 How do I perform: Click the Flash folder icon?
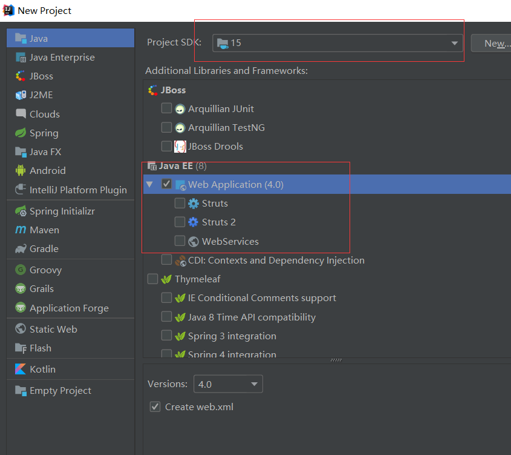[21, 348]
